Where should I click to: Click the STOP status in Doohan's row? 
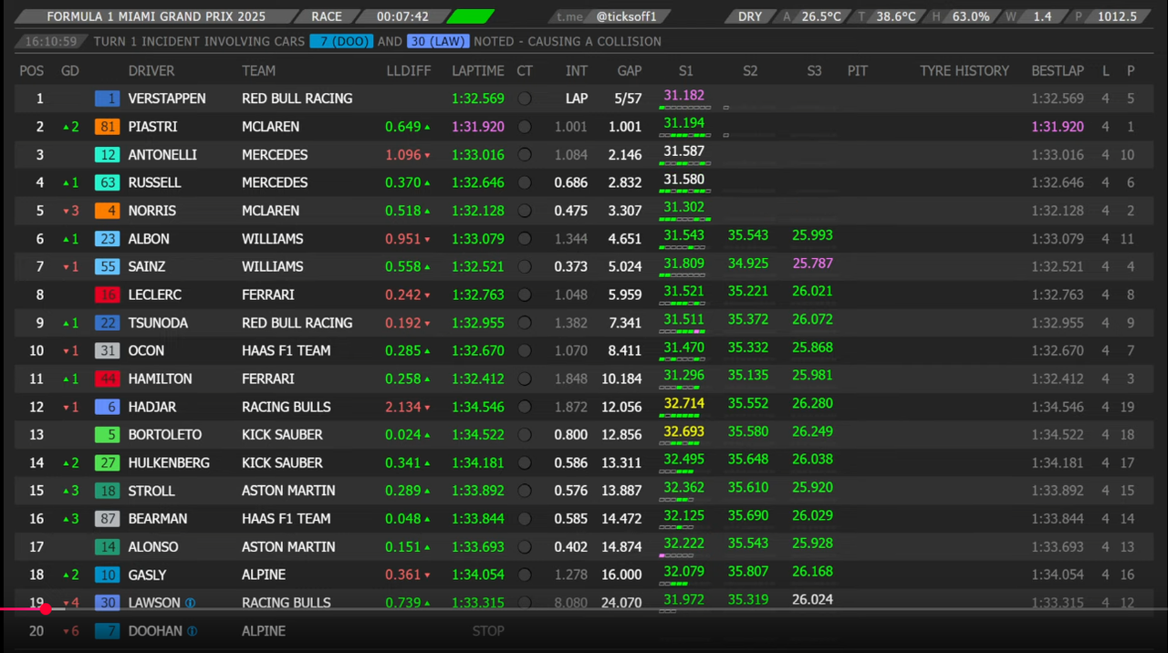488,631
